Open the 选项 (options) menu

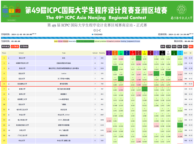[163, 47]
